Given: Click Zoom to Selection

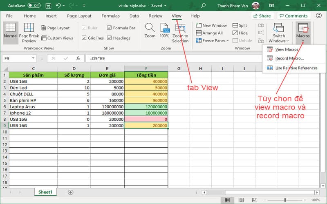Looking at the screenshot, I should [x=180, y=33].
